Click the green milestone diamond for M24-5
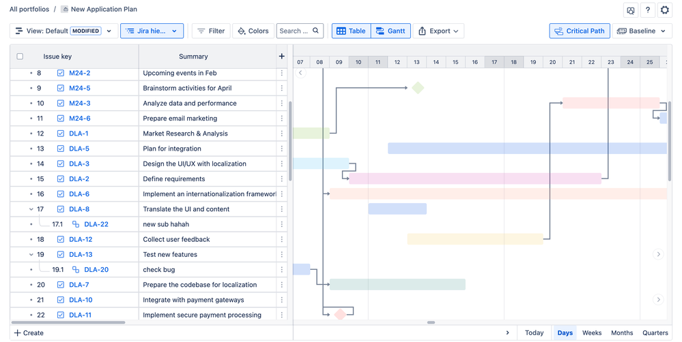 coord(418,88)
